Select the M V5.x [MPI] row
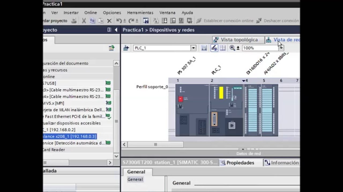 tap(78, 103)
